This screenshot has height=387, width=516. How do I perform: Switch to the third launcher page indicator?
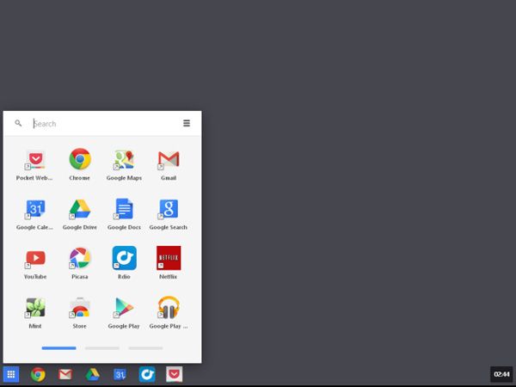(x=145, y=348)
